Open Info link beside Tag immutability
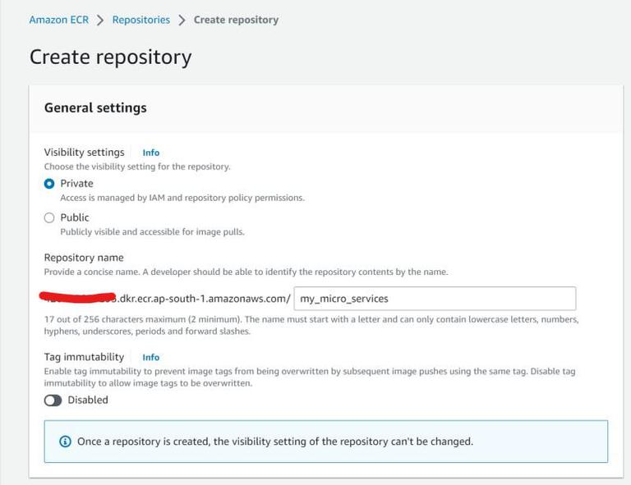This screenshot has width=631, height=485. pos(151,358)
